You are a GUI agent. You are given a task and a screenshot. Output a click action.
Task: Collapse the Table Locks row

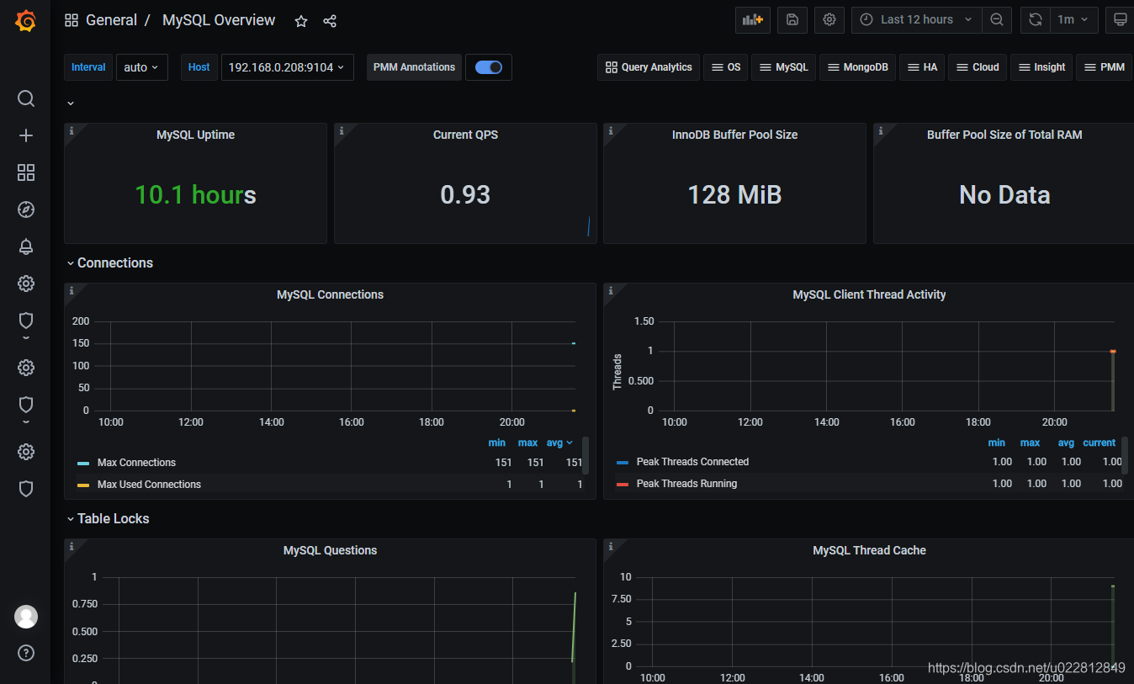click(108, 518)
